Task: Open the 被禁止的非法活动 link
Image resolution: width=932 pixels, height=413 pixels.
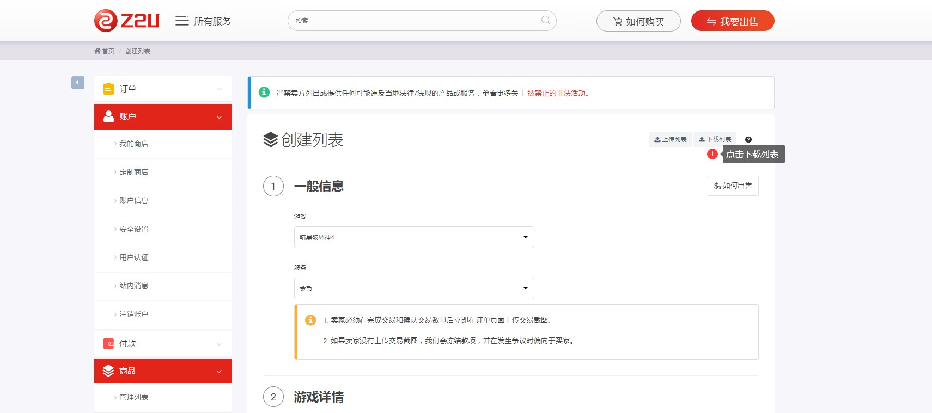Action: (556, 93)
